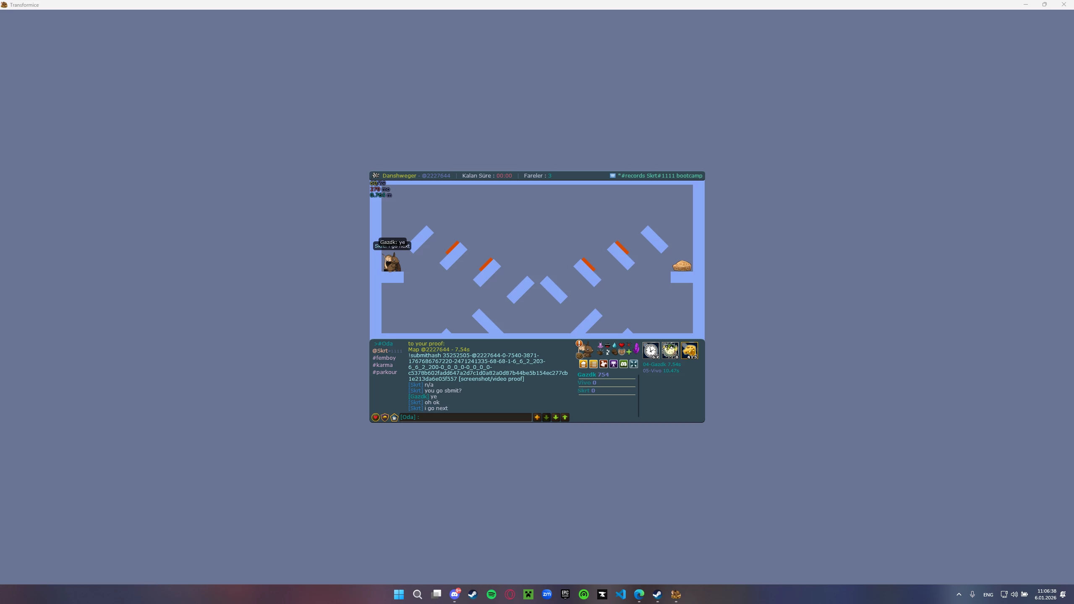Show hidden system tray icons
1074x604 pixels.
959,594
